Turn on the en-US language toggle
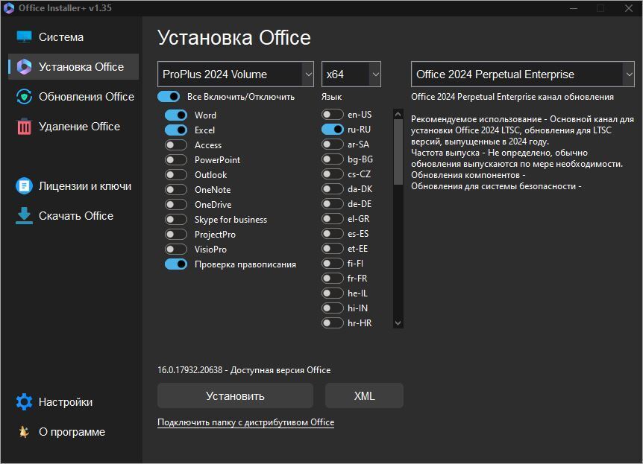 point(332,115)
